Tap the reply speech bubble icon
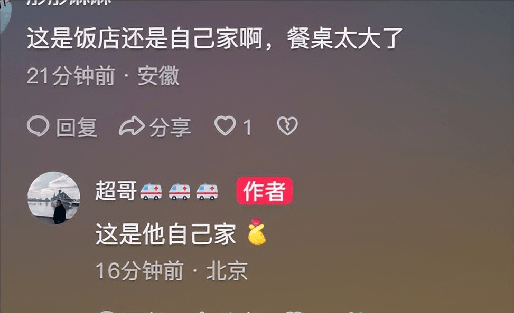The height and width of the screenshot is (313, 514). [38, 126]
